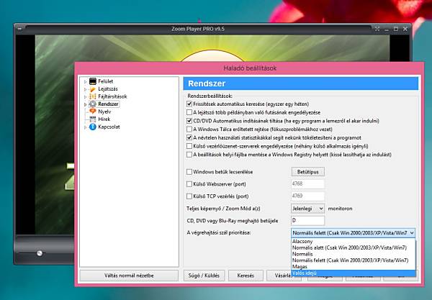Image resolution: width=432 pixels, height=300 pixels.
Task: Click the 'Betűtípus' button
Action: coord(307,172)
